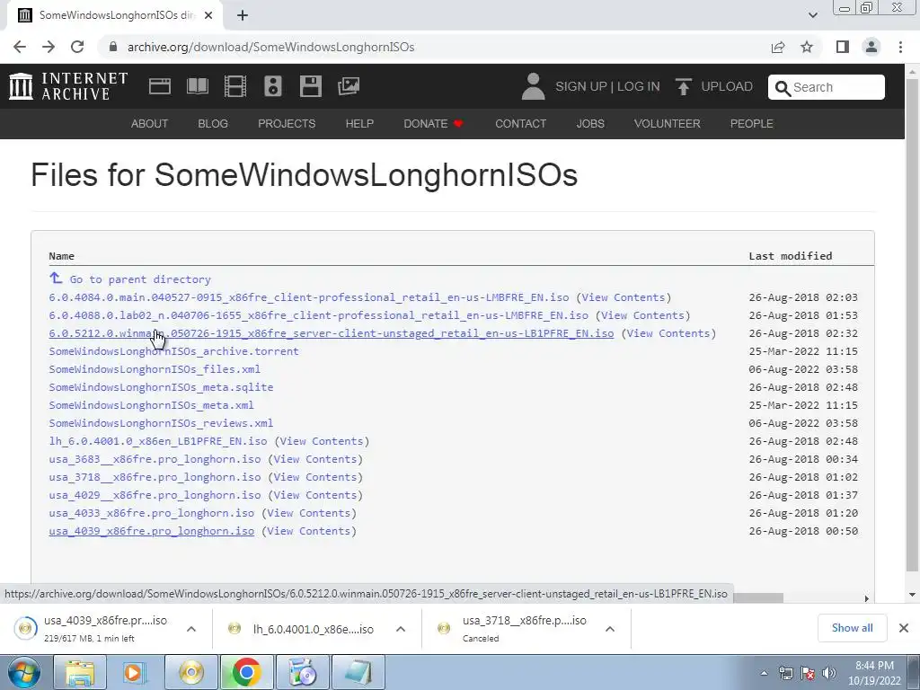
Task: Open Windows Media Player from the taskbar
Action: click(133, 672)
